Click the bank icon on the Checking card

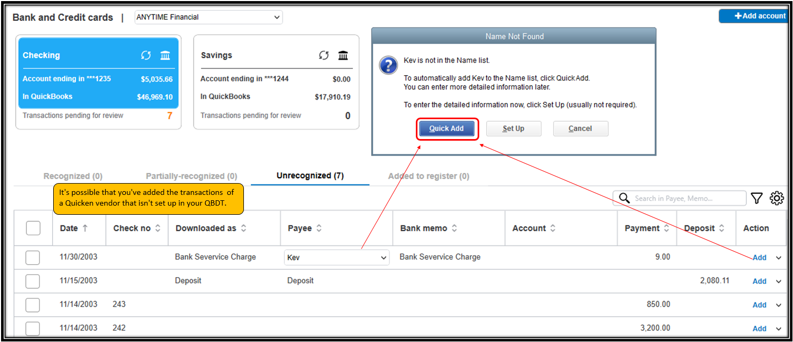point(165,55)
